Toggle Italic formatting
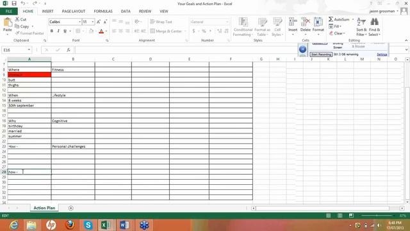Image resolution: width=410 pixels, height=231 pixels. pyautogui.click(x=58, y=31)
